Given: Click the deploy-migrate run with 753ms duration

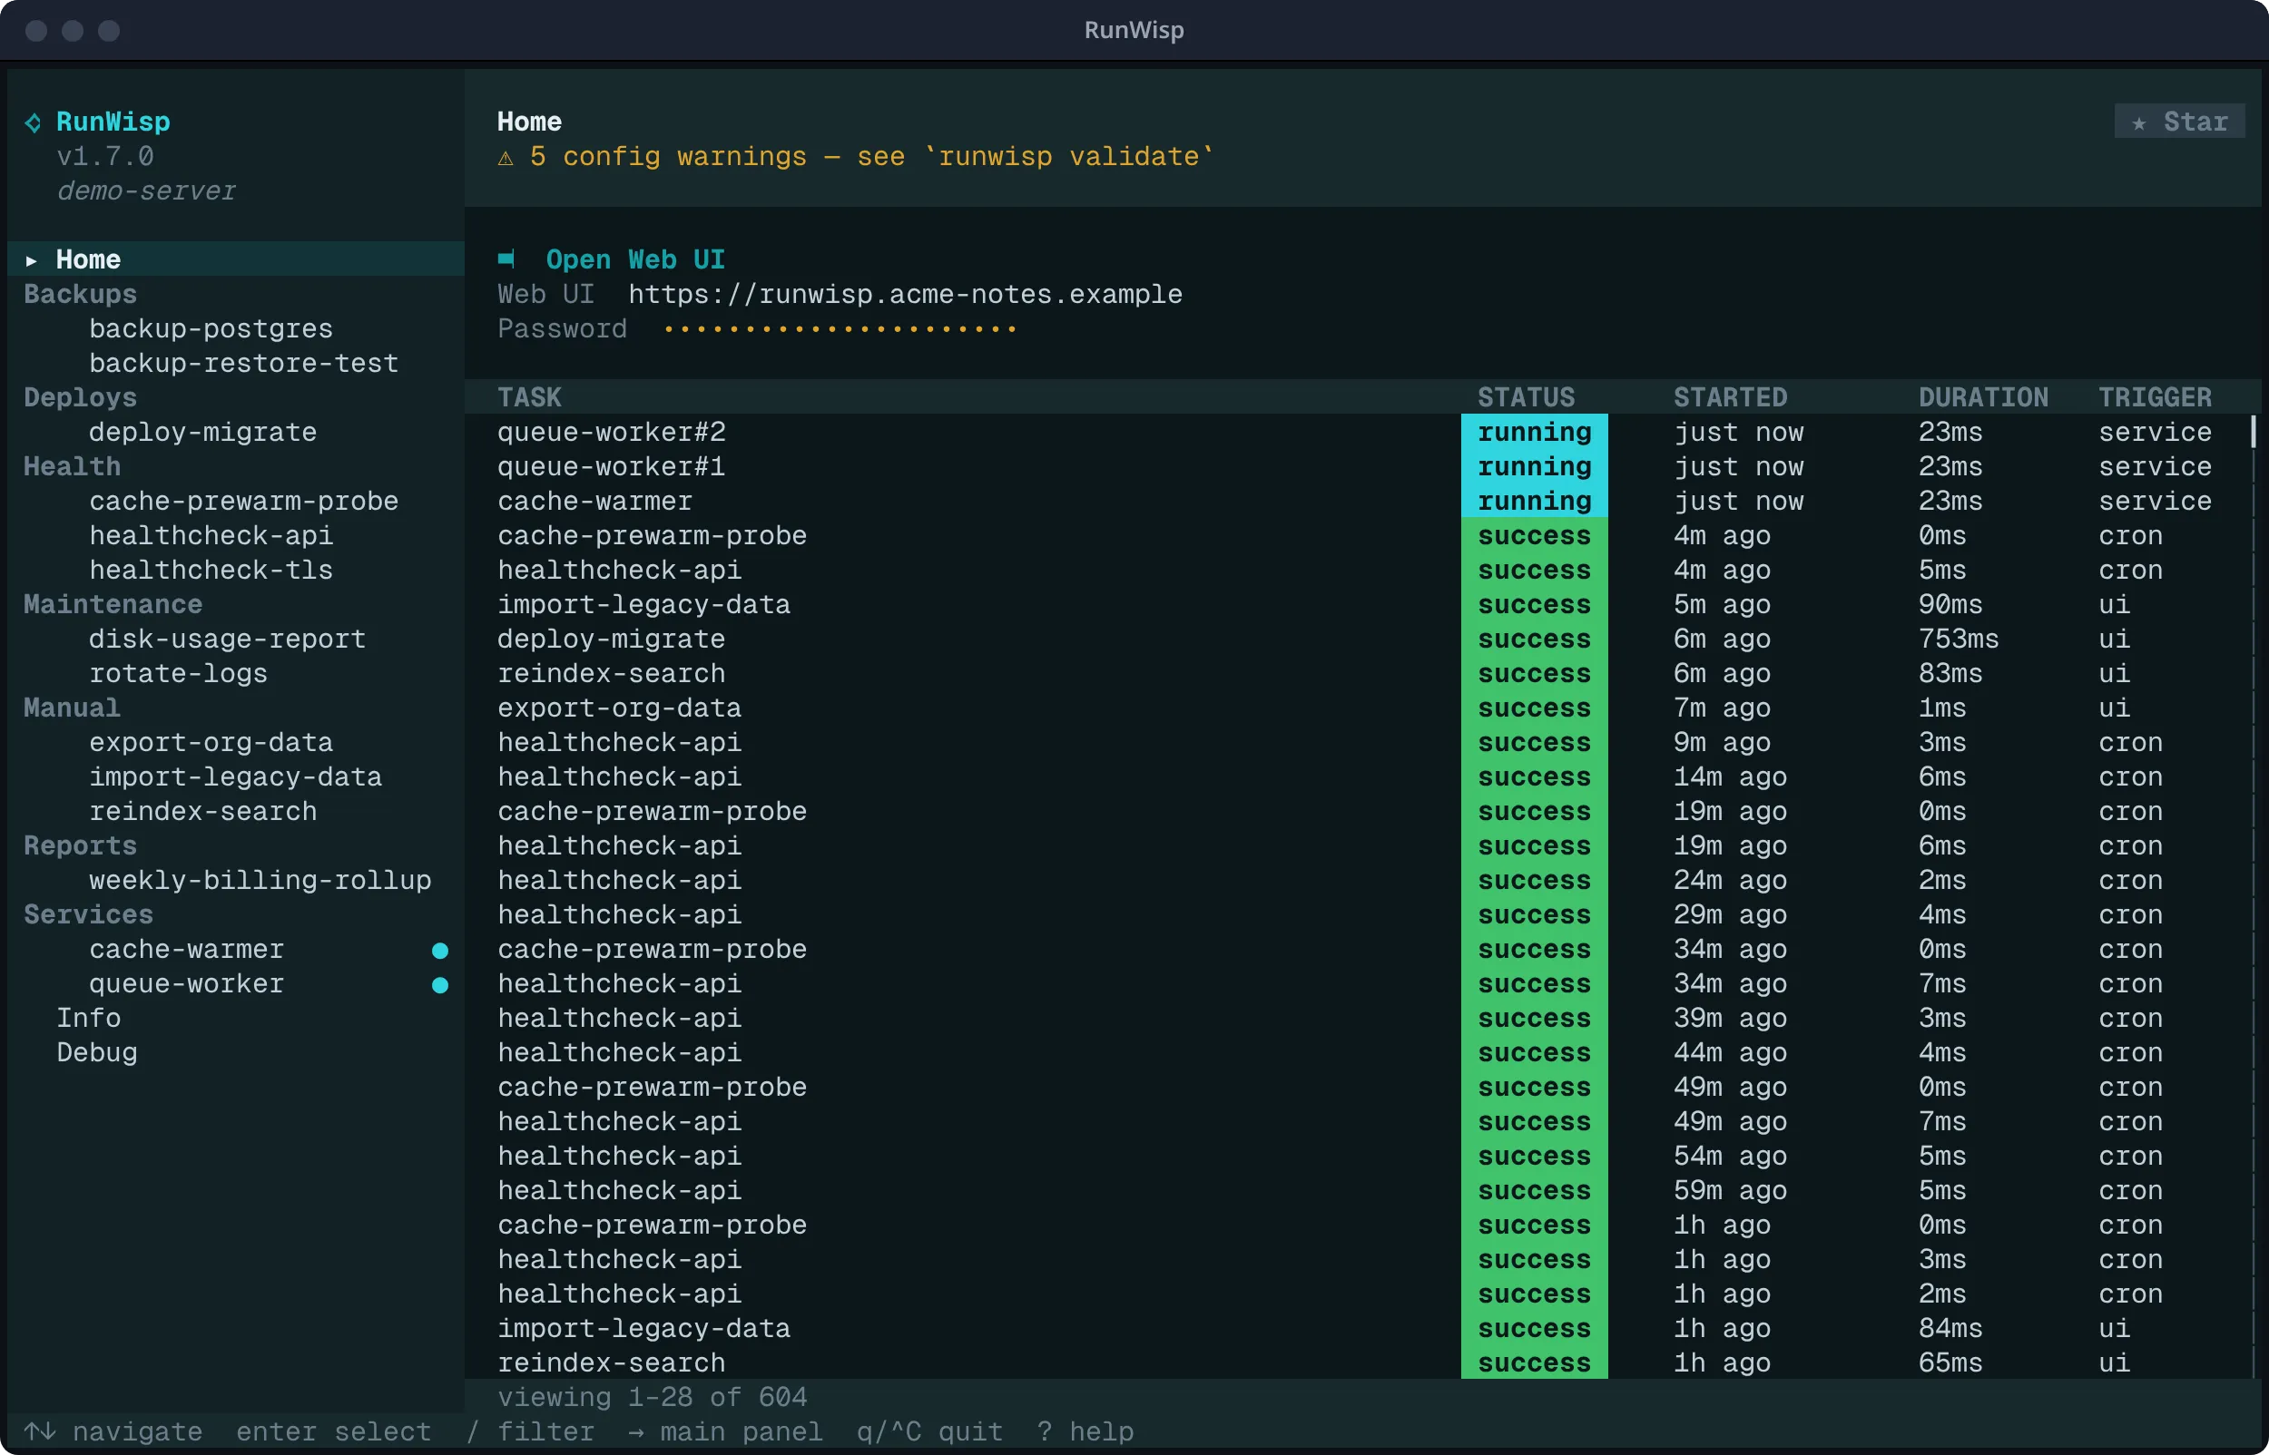Looking at the screenshot, I should click(1357, 639).
